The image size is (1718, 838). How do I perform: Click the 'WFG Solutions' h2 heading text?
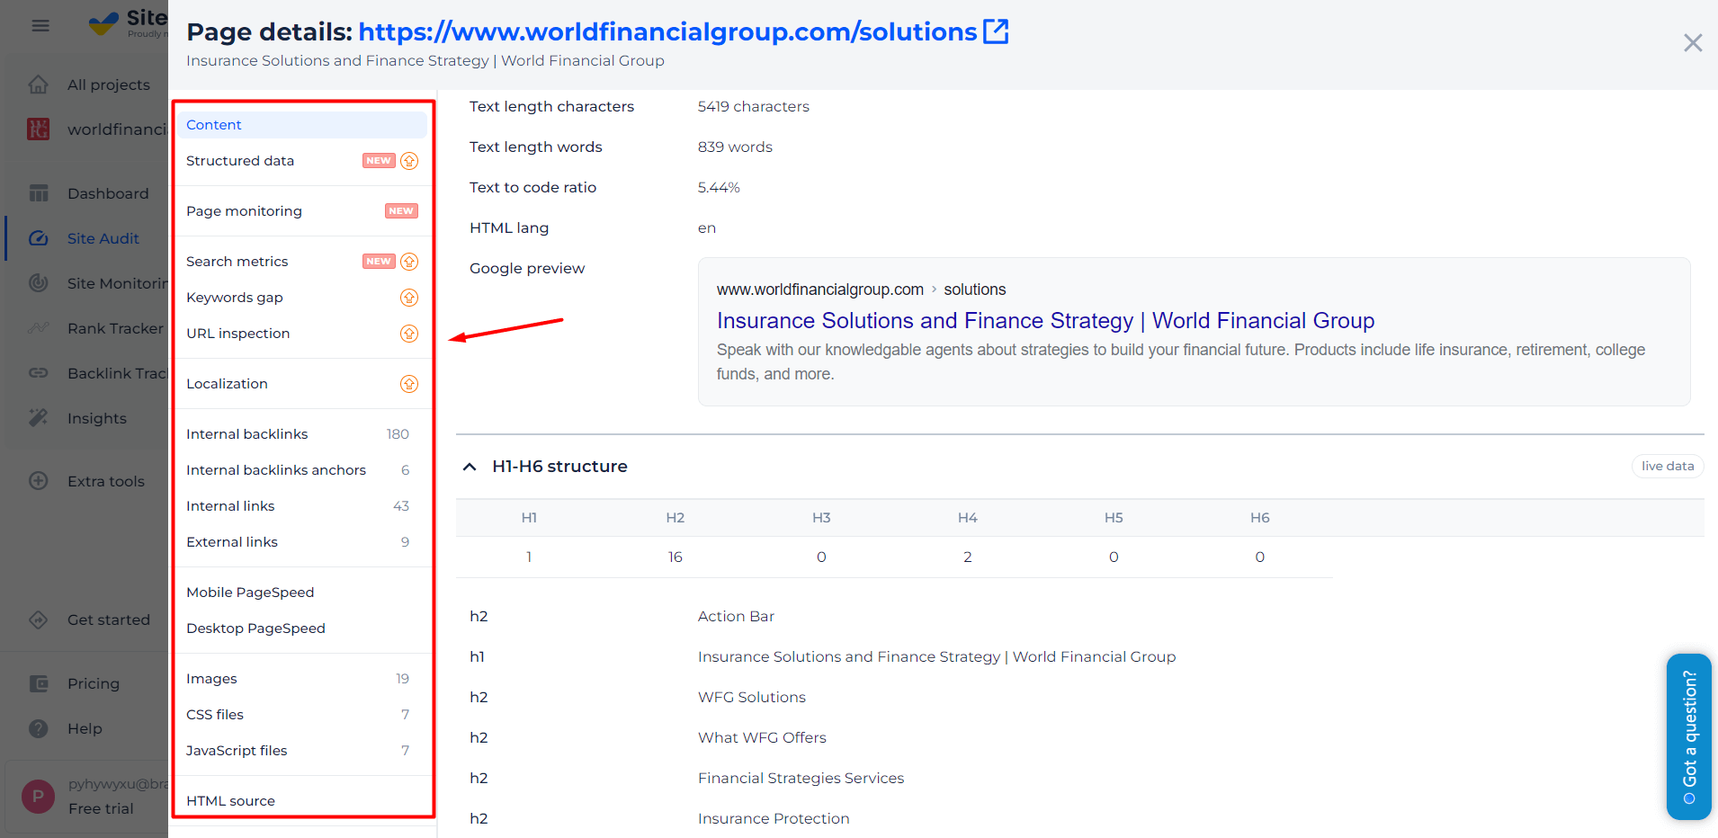click(752, 697)
